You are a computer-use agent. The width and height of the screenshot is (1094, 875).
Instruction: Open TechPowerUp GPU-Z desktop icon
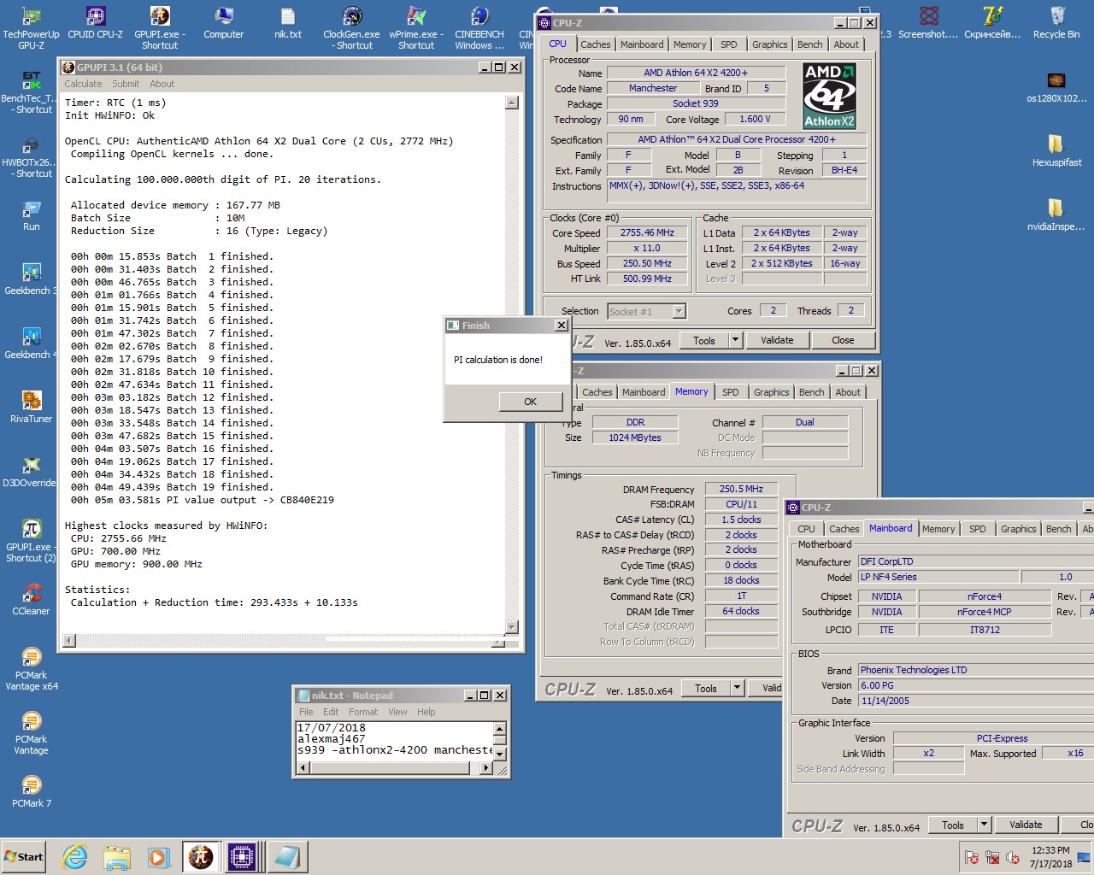pos(31,26)
